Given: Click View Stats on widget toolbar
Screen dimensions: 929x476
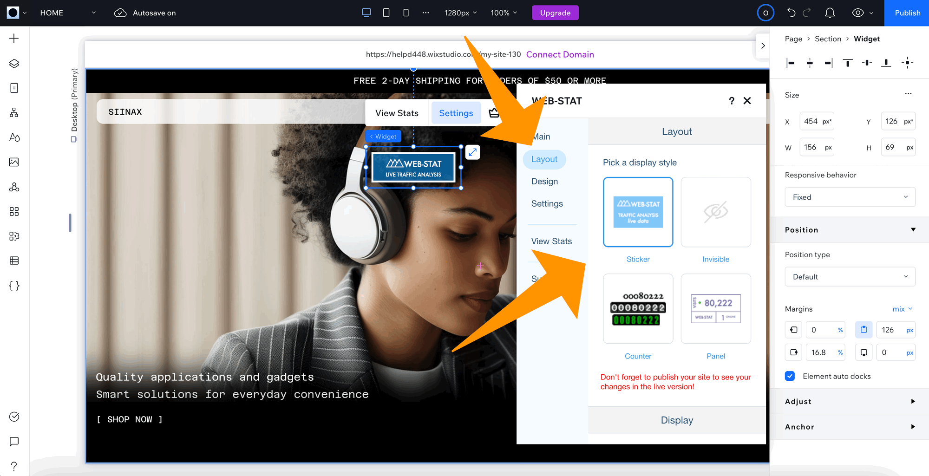Looking at the screenshot, I should tap(397, 113).
